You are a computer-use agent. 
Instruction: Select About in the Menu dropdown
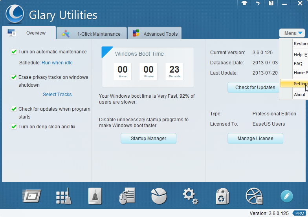(294, 95)
